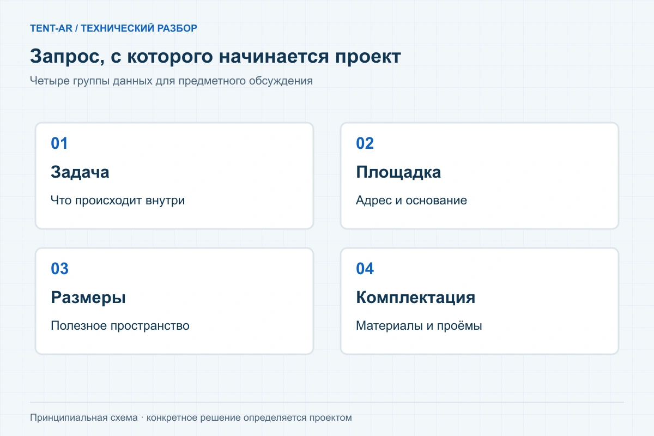The height and width of the screenshot is (436, 654).
Task: Click the text 'Что происходит внутри'
Action: pos(118,201)
